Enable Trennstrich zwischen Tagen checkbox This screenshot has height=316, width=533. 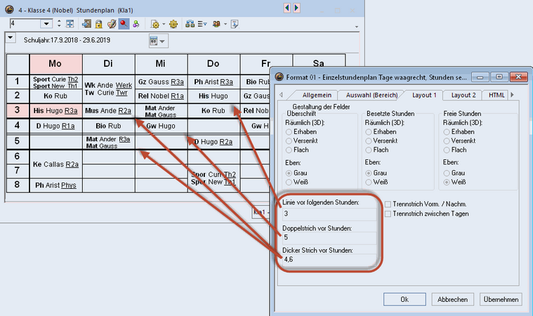(388, 213)
